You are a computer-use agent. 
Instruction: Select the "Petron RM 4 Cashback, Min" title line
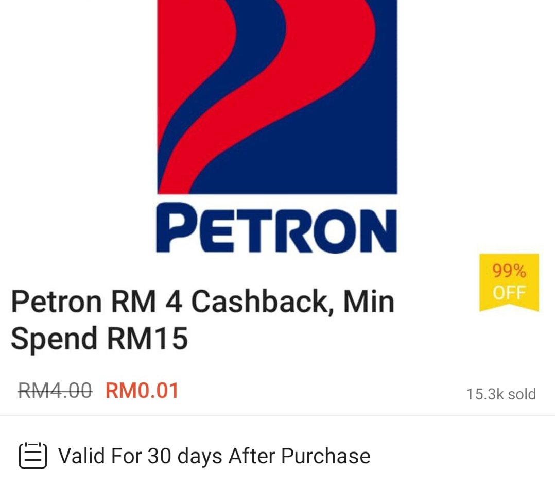[x=203, y=302]
